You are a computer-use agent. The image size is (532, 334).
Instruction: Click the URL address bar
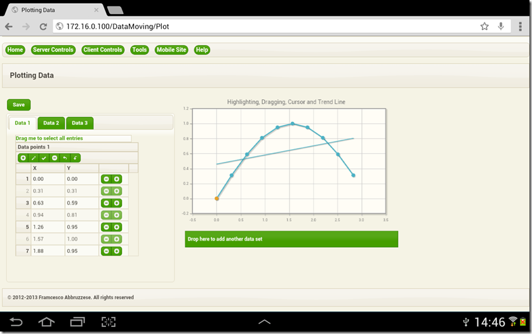(282, 27)
